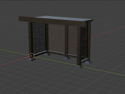
Task: Select the flat blue-gray roof slab
Action: (x=64, y=19)
